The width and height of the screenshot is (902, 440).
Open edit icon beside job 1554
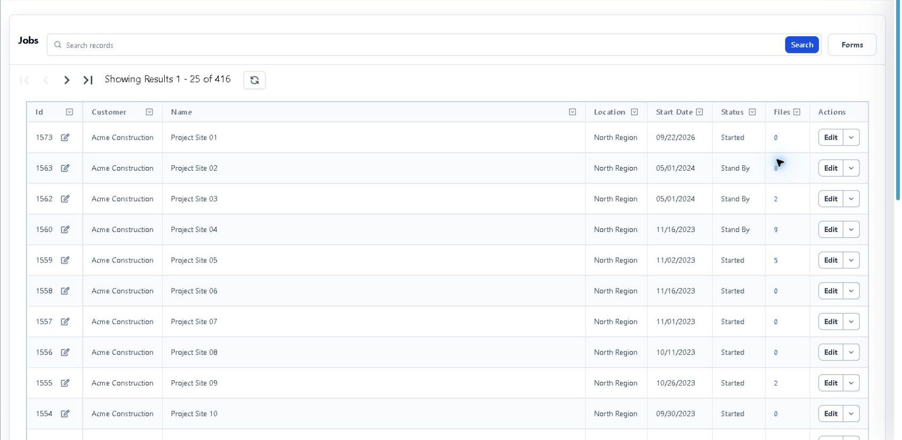(65, 413)
